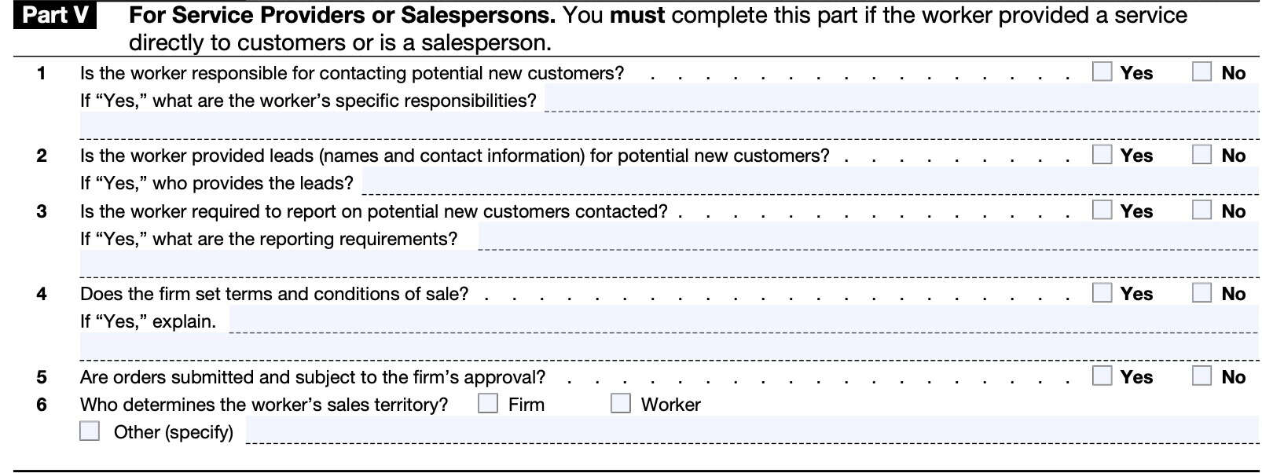
Task: Check No for firm sets sale terms
Action: [x=1201, y=293]
